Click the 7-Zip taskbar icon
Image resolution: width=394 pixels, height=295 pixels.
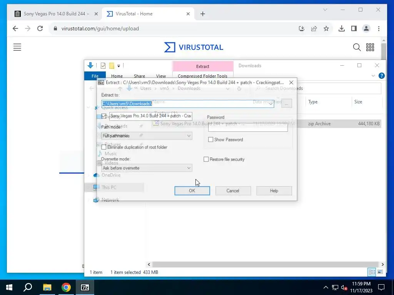(x=85, y=287)
